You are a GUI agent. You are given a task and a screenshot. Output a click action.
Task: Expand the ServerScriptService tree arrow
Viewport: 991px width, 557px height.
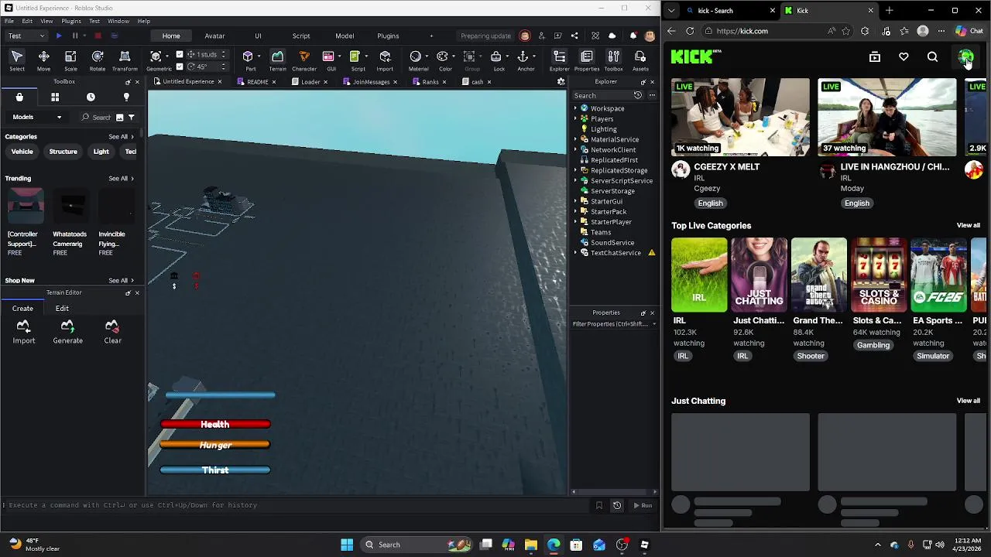575,180
